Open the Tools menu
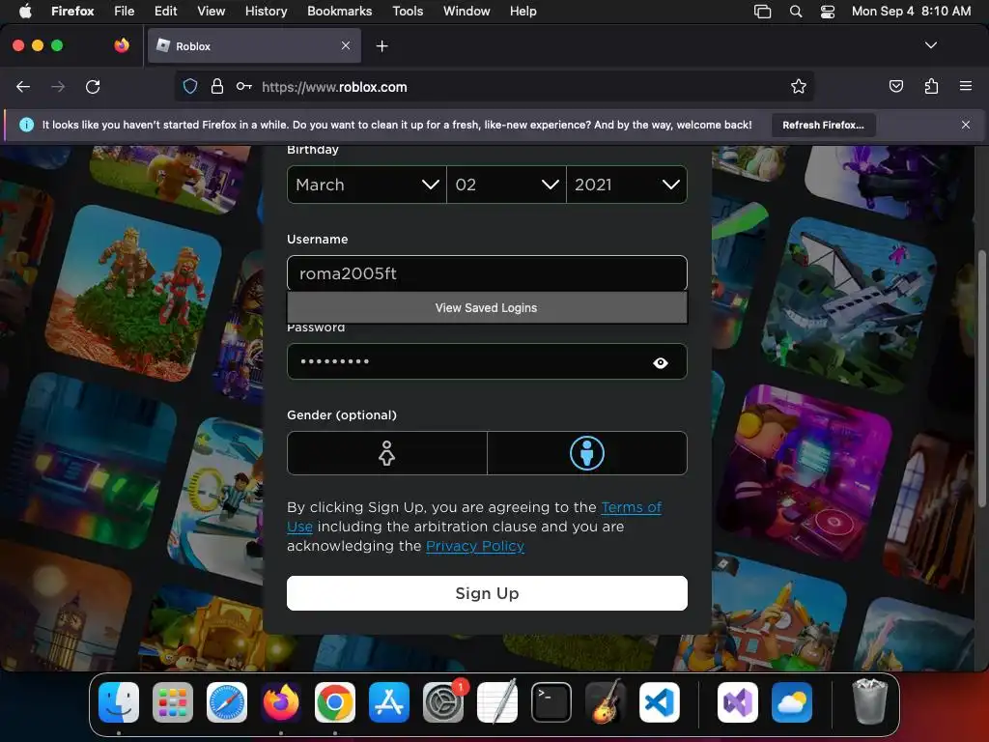The image size is (989, 742). [x=408, y=11]
